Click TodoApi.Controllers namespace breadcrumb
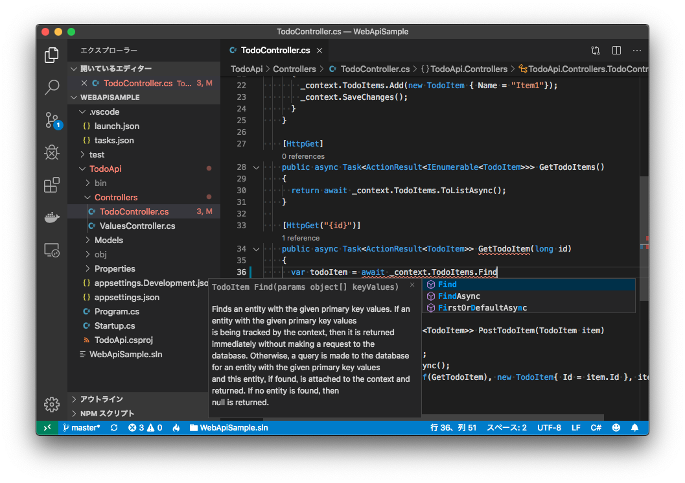Screen dimensions: 685x483 click(464, 69)
